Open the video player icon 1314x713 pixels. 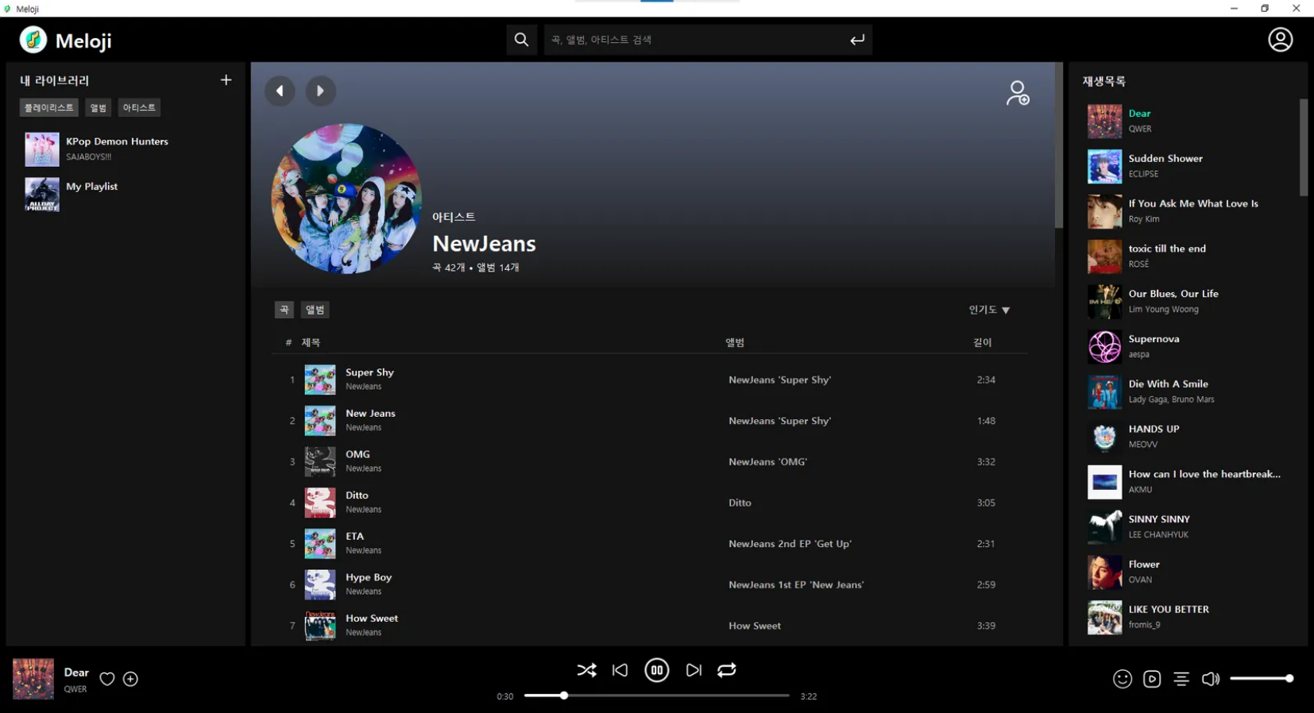click(x=1152, y=679)
